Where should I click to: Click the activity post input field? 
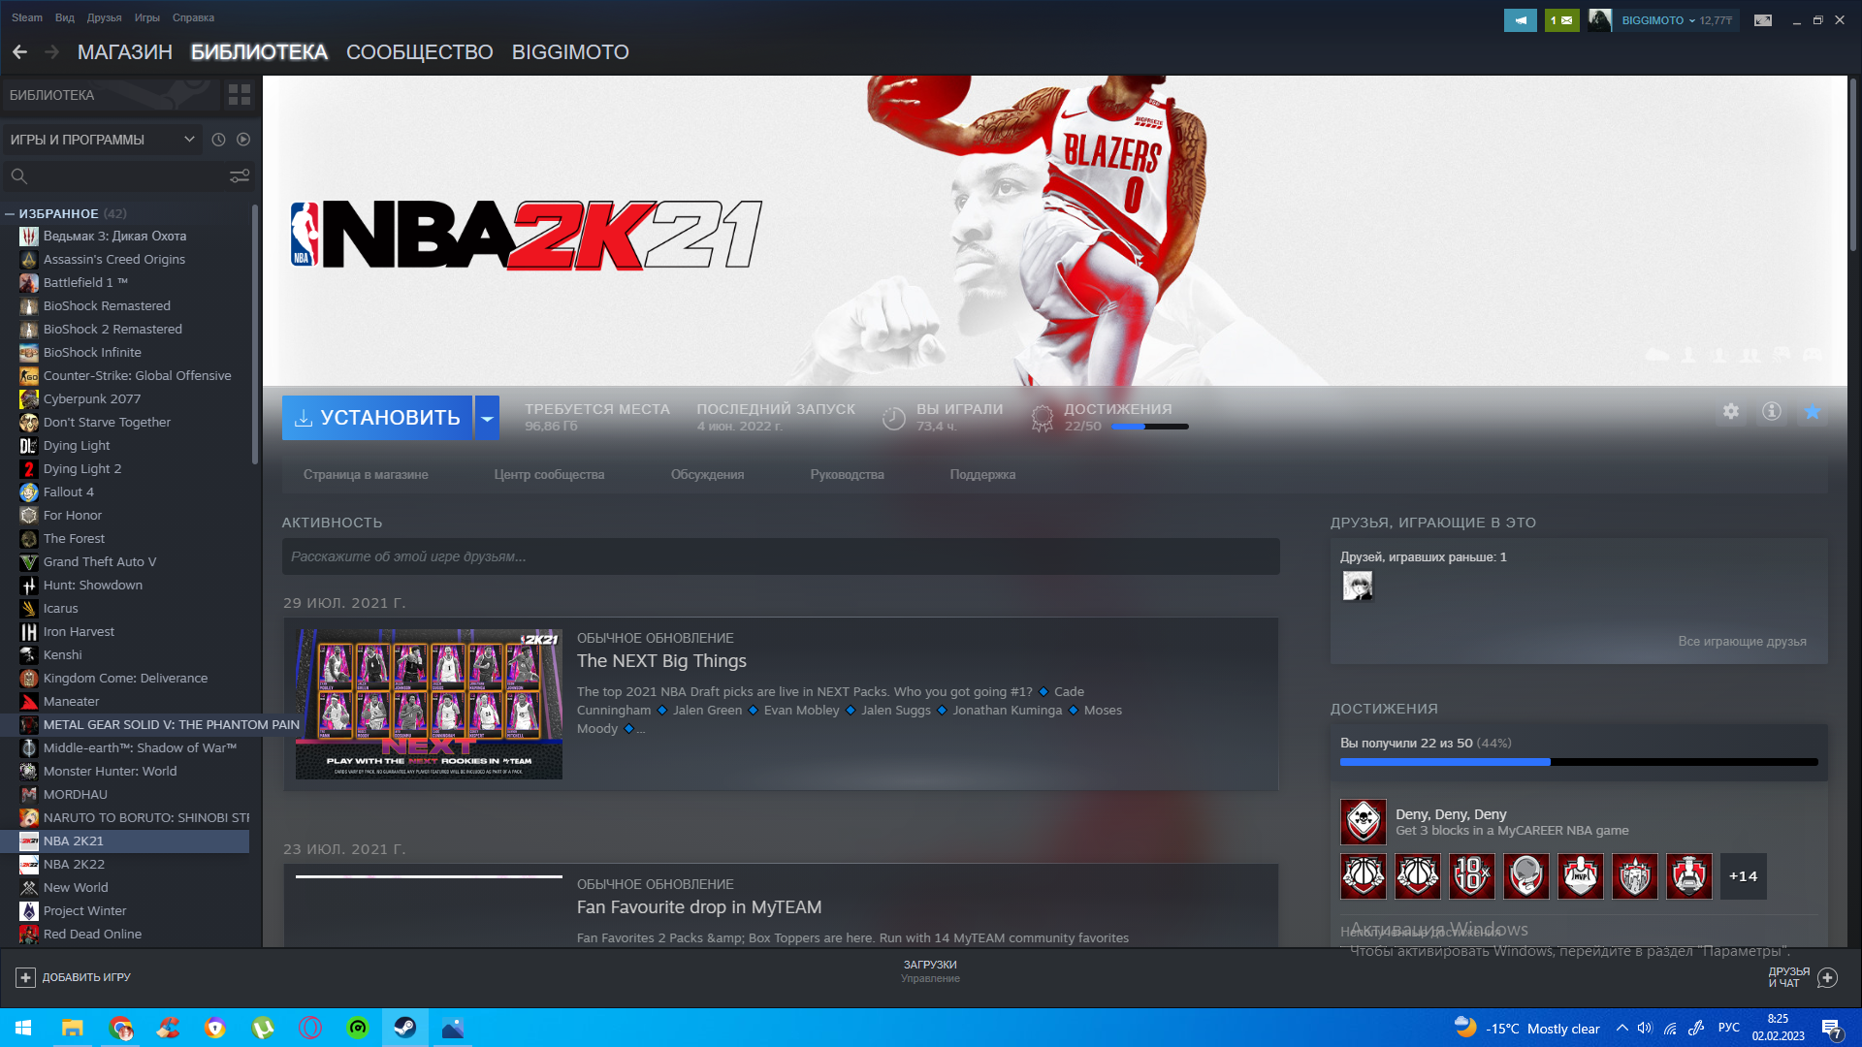(x=781, y=556)
